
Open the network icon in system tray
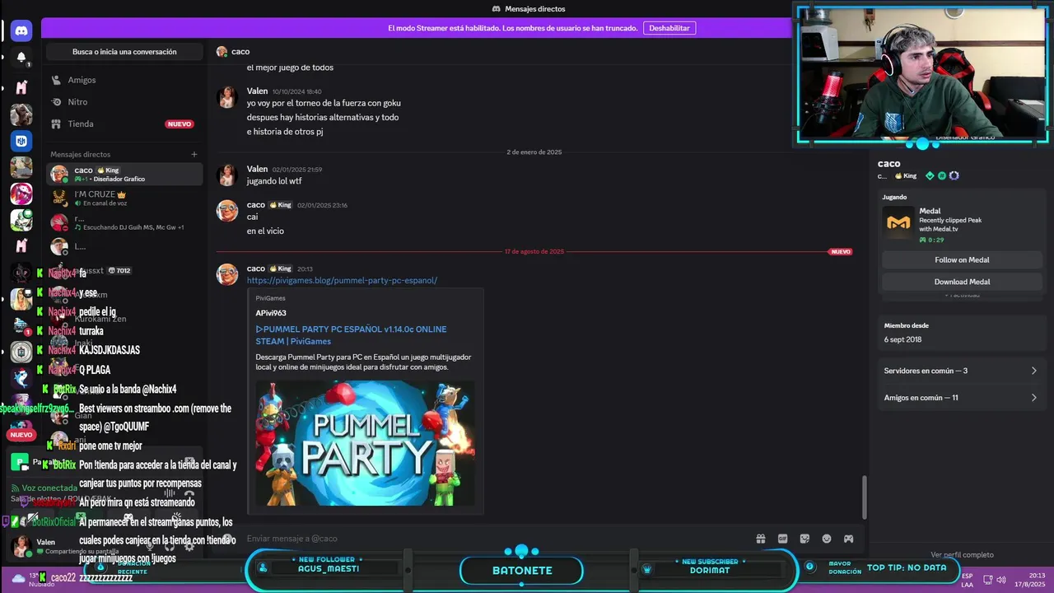(x=988, y=580)
